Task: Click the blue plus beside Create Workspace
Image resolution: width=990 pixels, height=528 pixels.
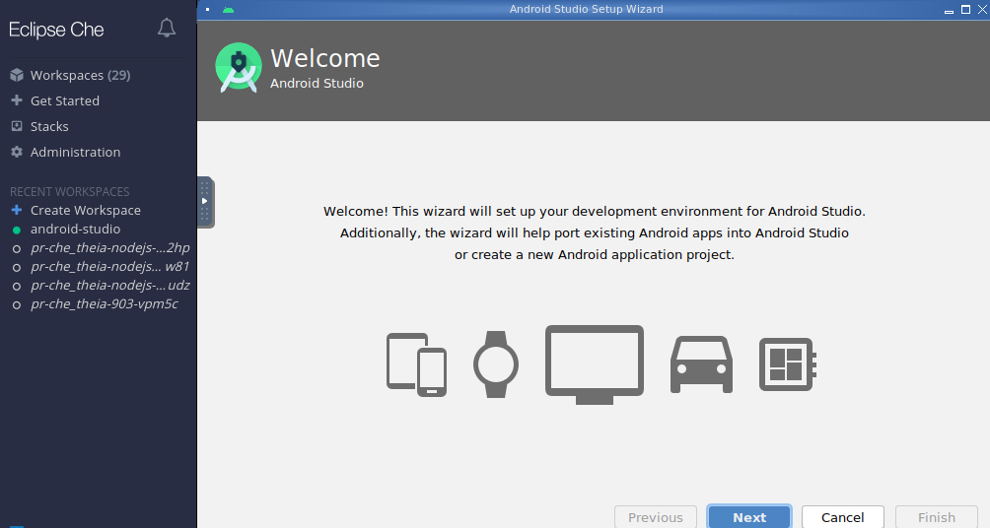Action: (17, 210)
